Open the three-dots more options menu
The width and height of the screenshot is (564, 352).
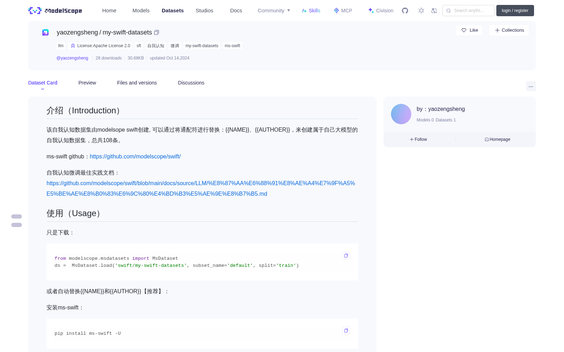[x=531, y=86]
